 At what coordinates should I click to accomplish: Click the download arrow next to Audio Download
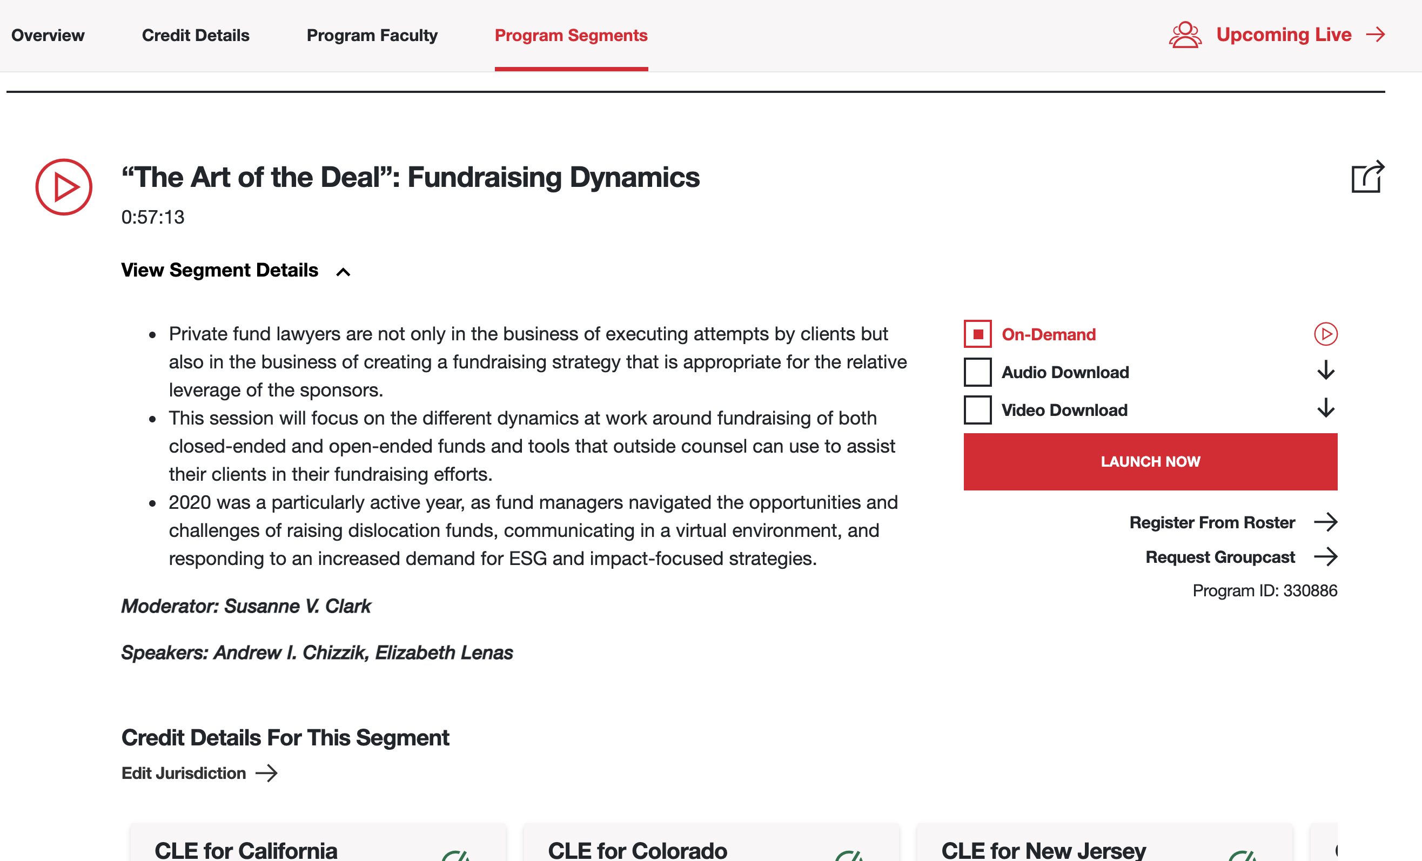pos(1326,371)
